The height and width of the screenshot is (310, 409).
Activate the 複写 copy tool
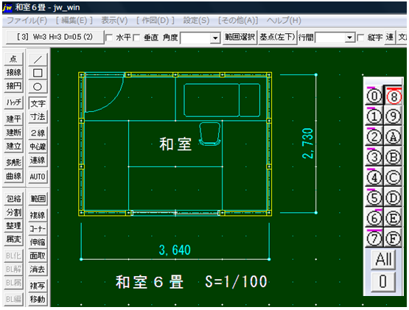(38, 286)
